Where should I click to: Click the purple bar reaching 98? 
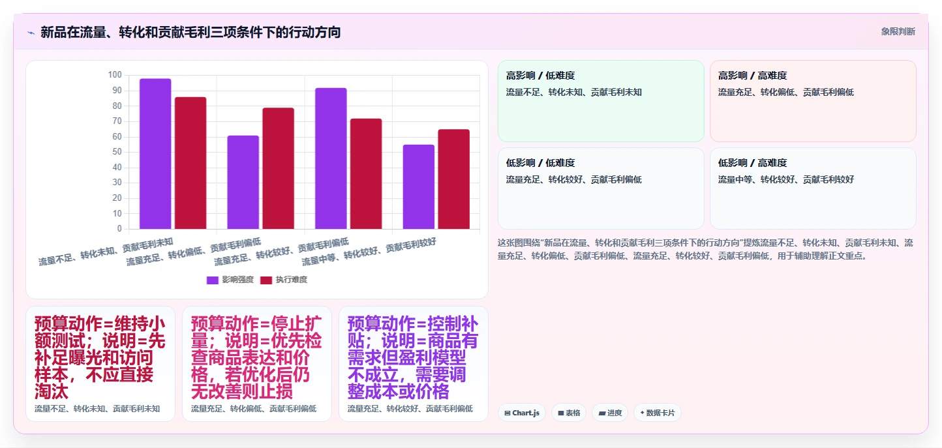155,154
